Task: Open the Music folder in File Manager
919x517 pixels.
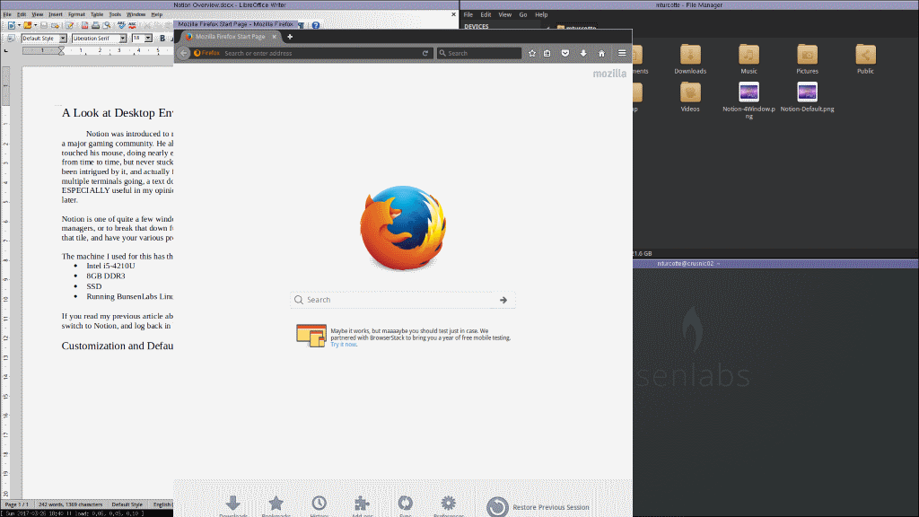Action: [x=748, y=59]
